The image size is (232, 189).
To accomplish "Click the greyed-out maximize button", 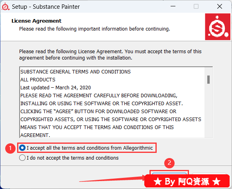I will coord(196,6).
